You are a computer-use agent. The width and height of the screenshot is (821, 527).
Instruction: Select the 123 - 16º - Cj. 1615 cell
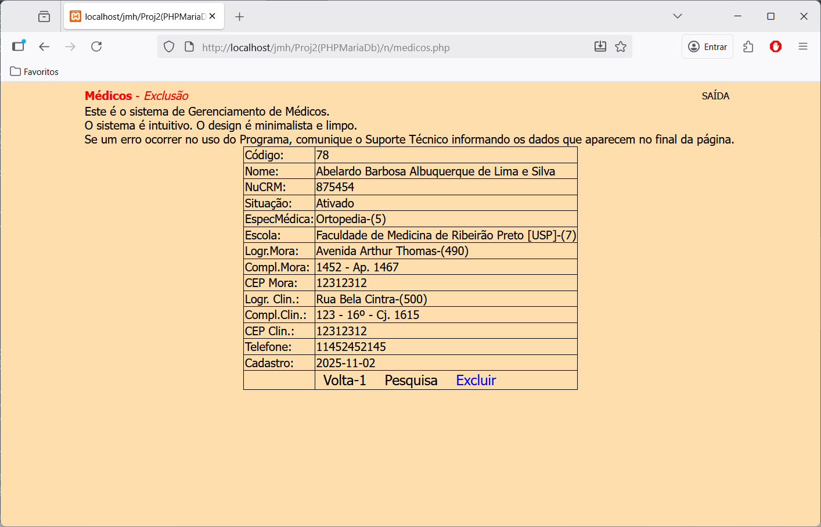446,315
